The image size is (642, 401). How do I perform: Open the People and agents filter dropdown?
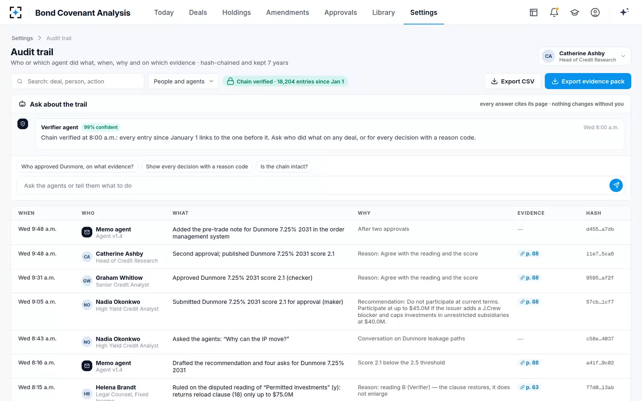coord(183,81)
